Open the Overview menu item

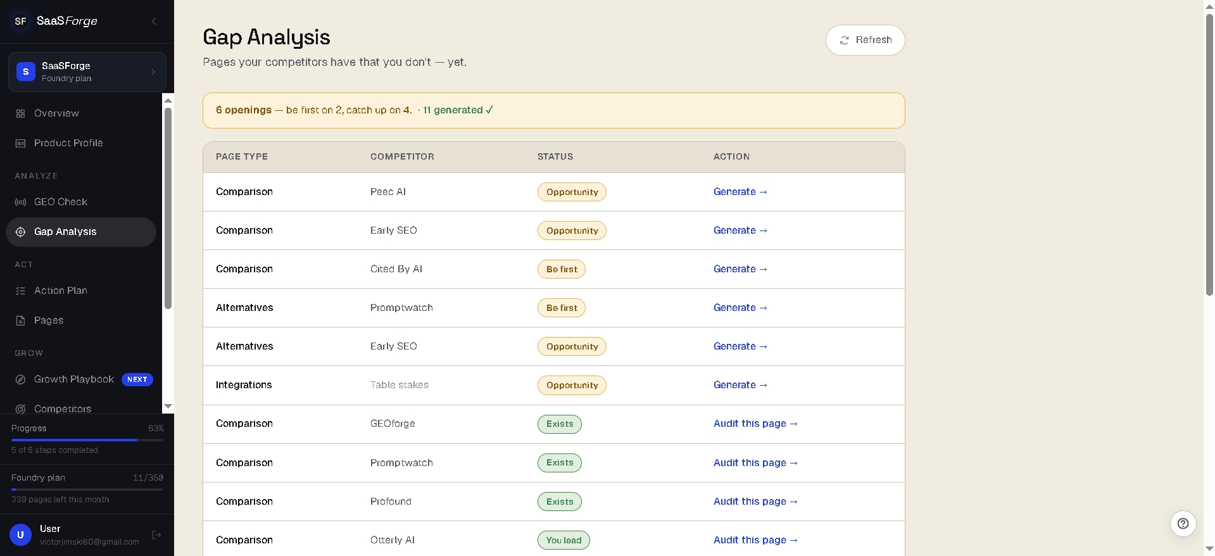81,113
